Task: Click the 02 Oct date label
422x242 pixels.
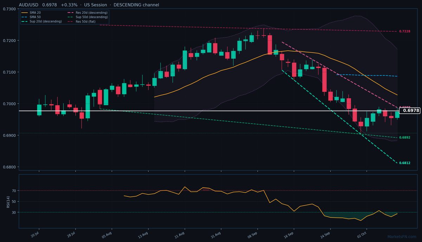Action: pos(362,234)
